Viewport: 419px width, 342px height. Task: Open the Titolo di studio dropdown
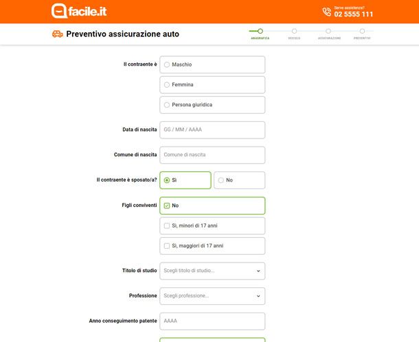(x=212, y=271)
